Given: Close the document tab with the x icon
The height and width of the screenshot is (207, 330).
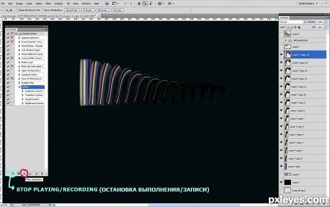Looking at the screenshot, I should tap(98, 15).
